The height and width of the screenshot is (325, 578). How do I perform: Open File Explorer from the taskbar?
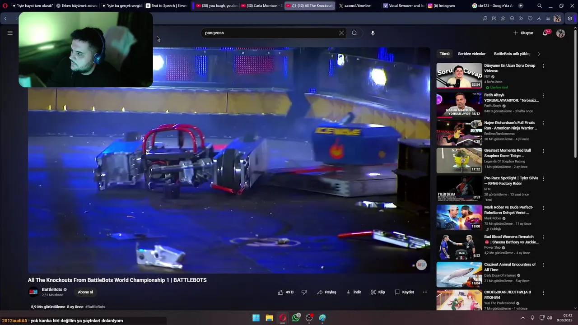click(269, 318)
